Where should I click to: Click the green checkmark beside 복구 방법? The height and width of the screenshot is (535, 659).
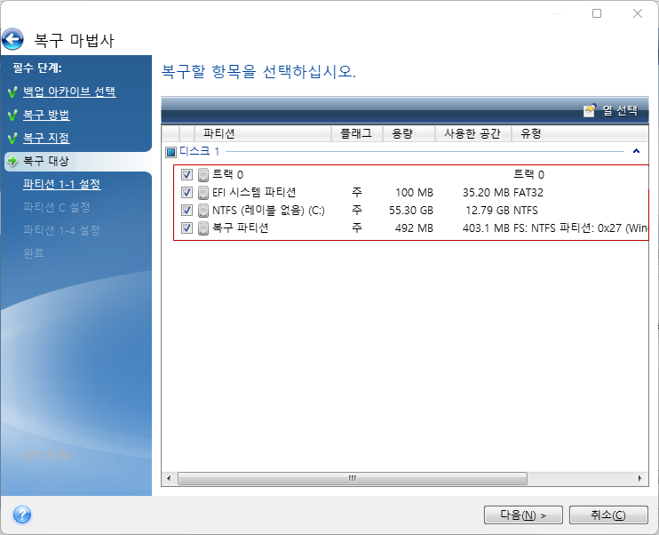click(12, 115)
